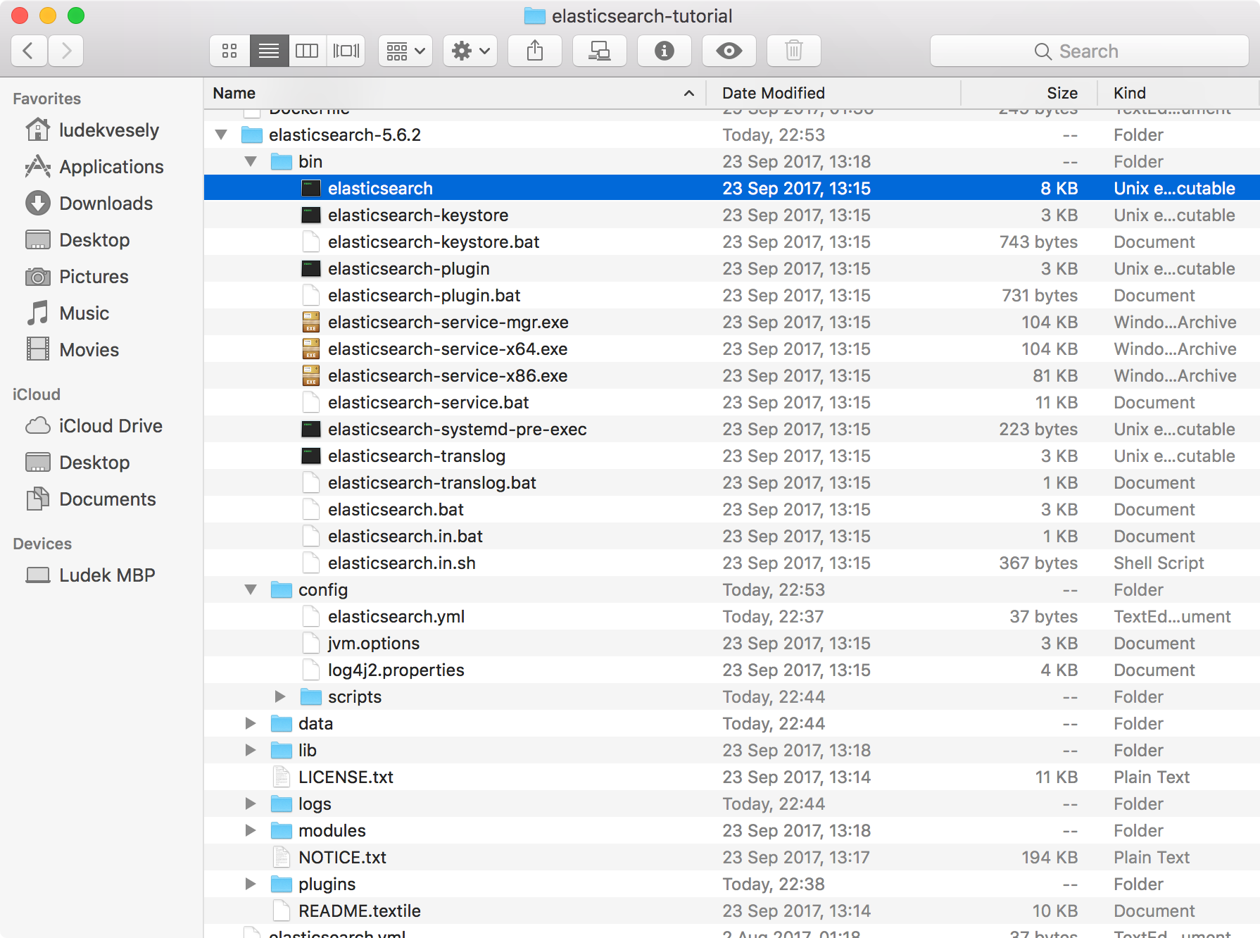Image resolution: width=1260 pixels, height=938 pixels.
Task: Sort by the Size column header
Action: 1030,93
